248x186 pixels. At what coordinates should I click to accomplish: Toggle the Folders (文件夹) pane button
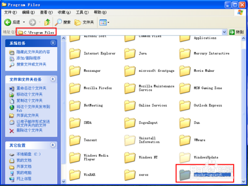84,22
